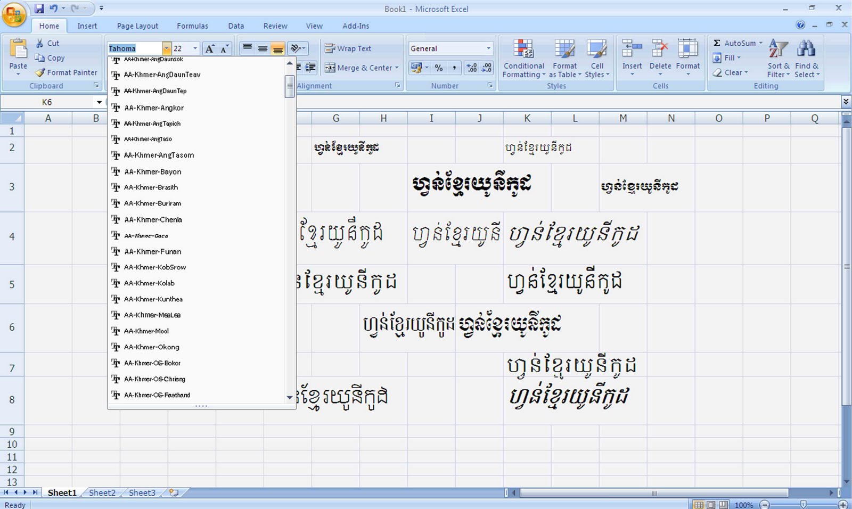Open Clipboard dialog launcher
The width and height of the screenshot is (852, 509).
[96, 86]
